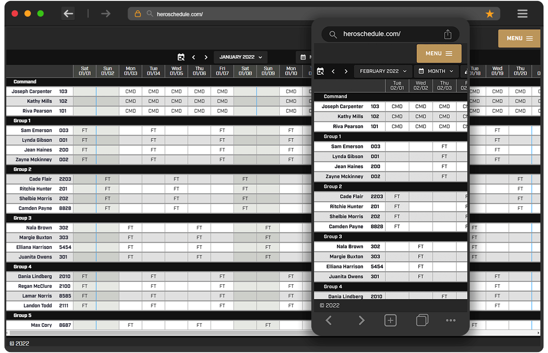The width and height of the screenshot is (548, 353).
Task: Click Ritchie Hunter in the mobile schedule
Action: (346, 207)
